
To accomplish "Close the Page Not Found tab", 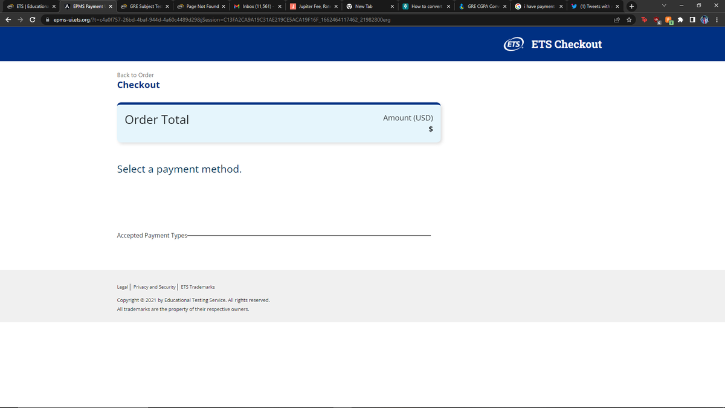I will click(x=224, y=6).
